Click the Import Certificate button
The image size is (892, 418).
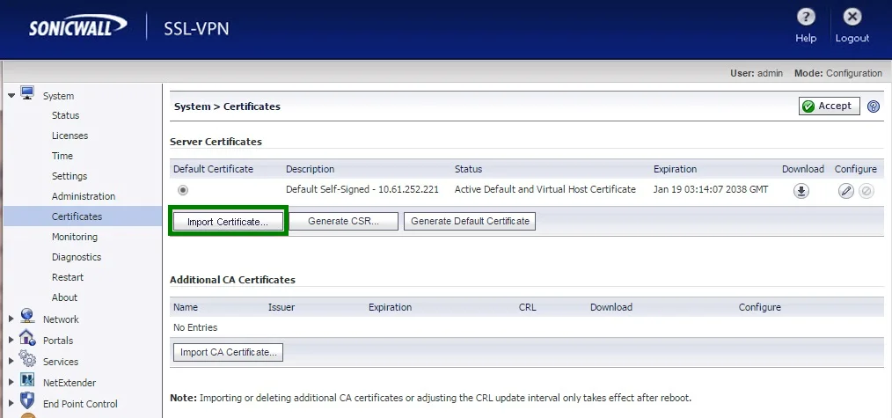228,222
